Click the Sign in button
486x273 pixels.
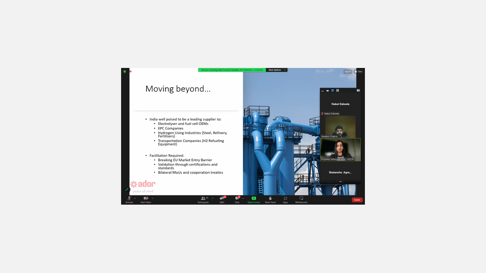347,72
